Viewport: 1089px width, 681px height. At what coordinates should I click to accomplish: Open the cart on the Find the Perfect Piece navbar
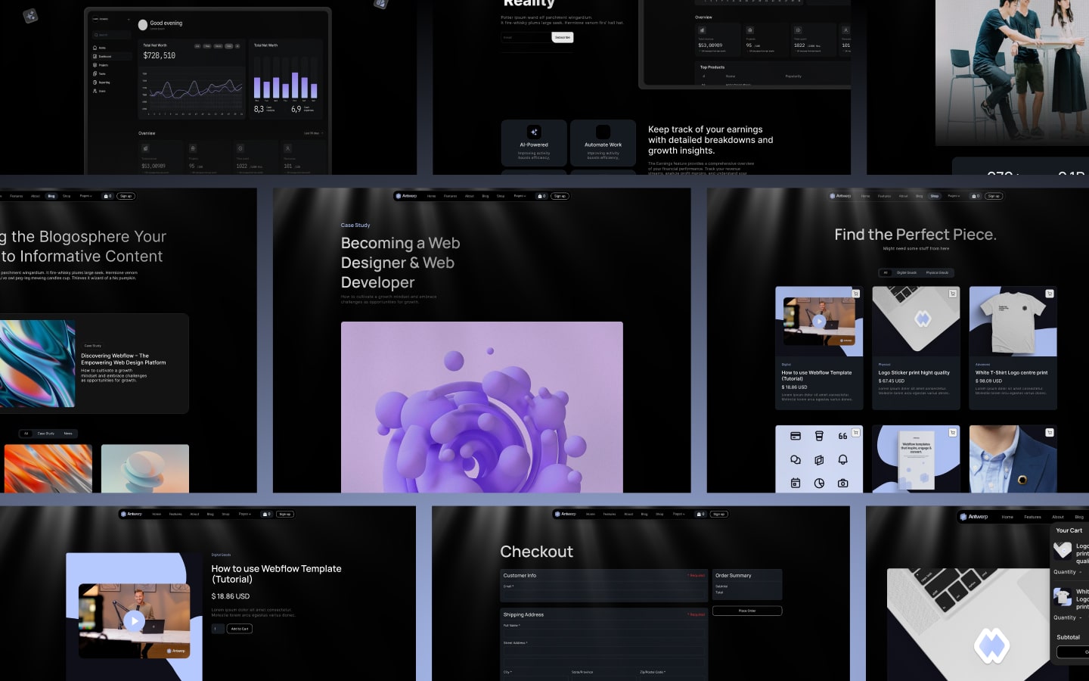[x=975, y=196]
